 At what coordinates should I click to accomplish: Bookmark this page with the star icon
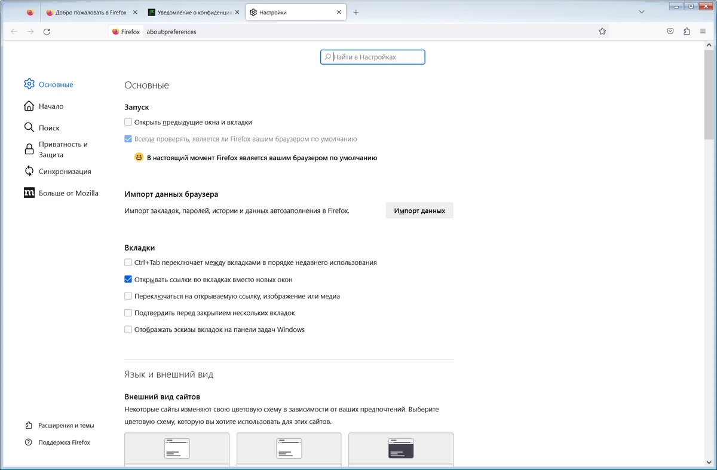pyautogui.click(x=602, y=32)
